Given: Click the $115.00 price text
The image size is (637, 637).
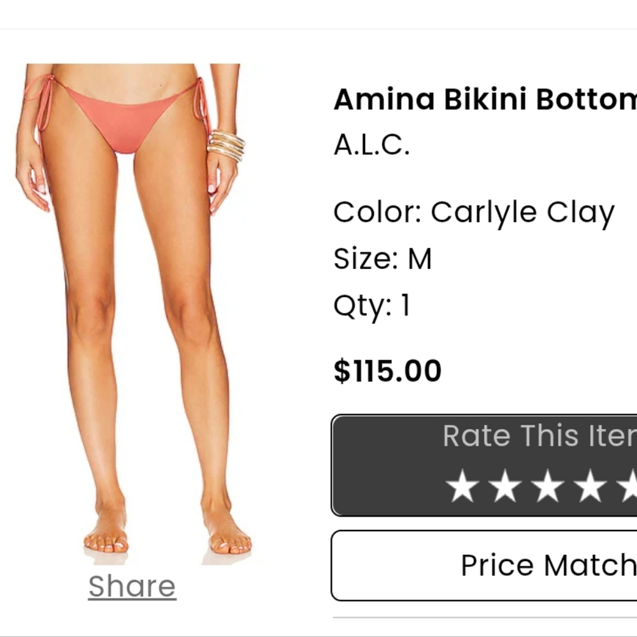Looking at the screenshot, I should [386, 370].
